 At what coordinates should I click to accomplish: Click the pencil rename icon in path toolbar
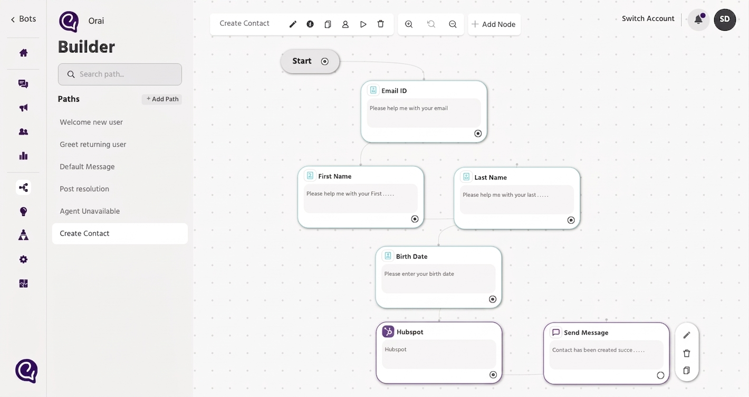[293, 24]
